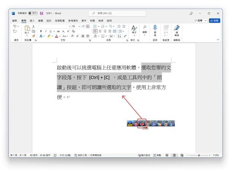Toggle Bold formatting
The image size is (229, 170).
coord(41,31)
